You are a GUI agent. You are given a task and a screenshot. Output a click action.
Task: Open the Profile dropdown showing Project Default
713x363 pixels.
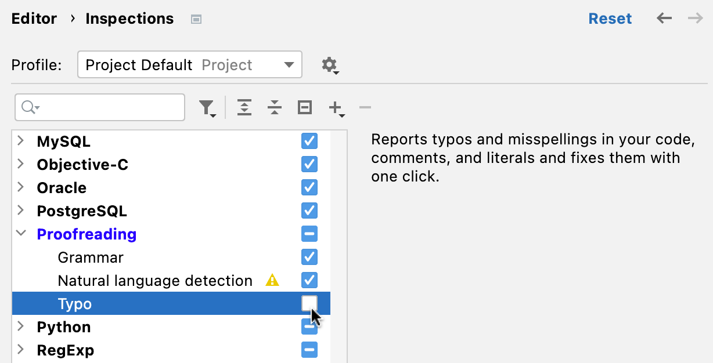(x=189, y=64)
